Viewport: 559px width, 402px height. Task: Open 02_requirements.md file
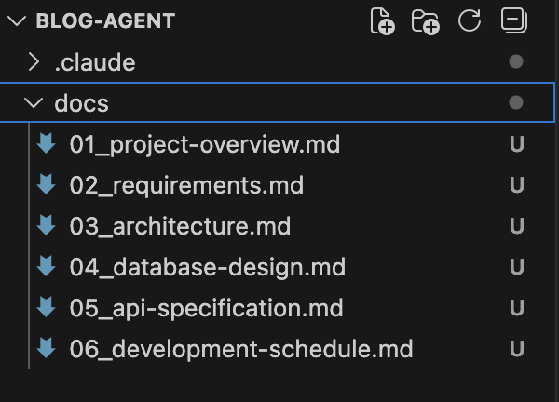[x=186, y=185]
